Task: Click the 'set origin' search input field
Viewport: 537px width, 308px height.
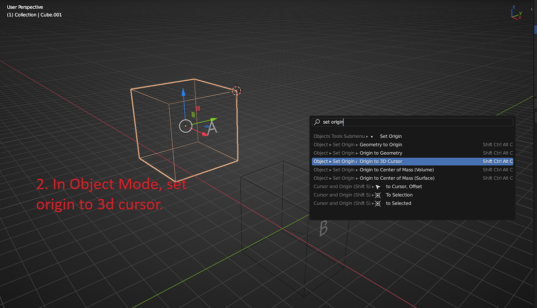Action: tap(412, 122)
